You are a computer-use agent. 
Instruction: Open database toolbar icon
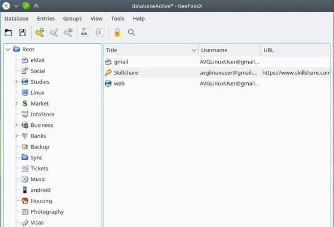[8, 33]
